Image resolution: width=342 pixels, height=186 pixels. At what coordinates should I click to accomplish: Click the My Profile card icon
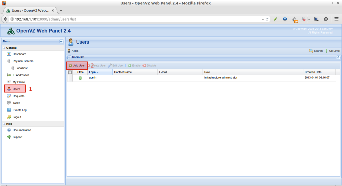coord(9,82)
